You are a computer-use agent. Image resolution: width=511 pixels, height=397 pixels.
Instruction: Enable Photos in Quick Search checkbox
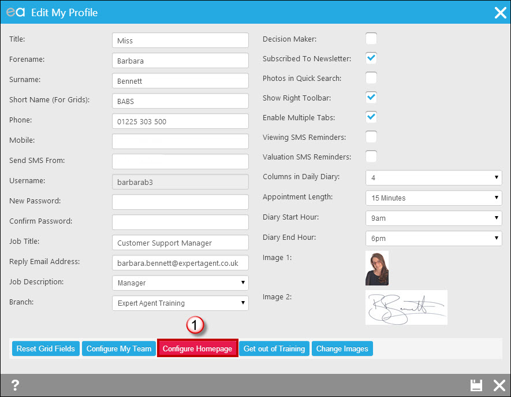point(371,78)
